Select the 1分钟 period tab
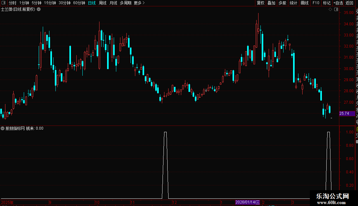This screenshot has width=358, height=206. [24, 3]
